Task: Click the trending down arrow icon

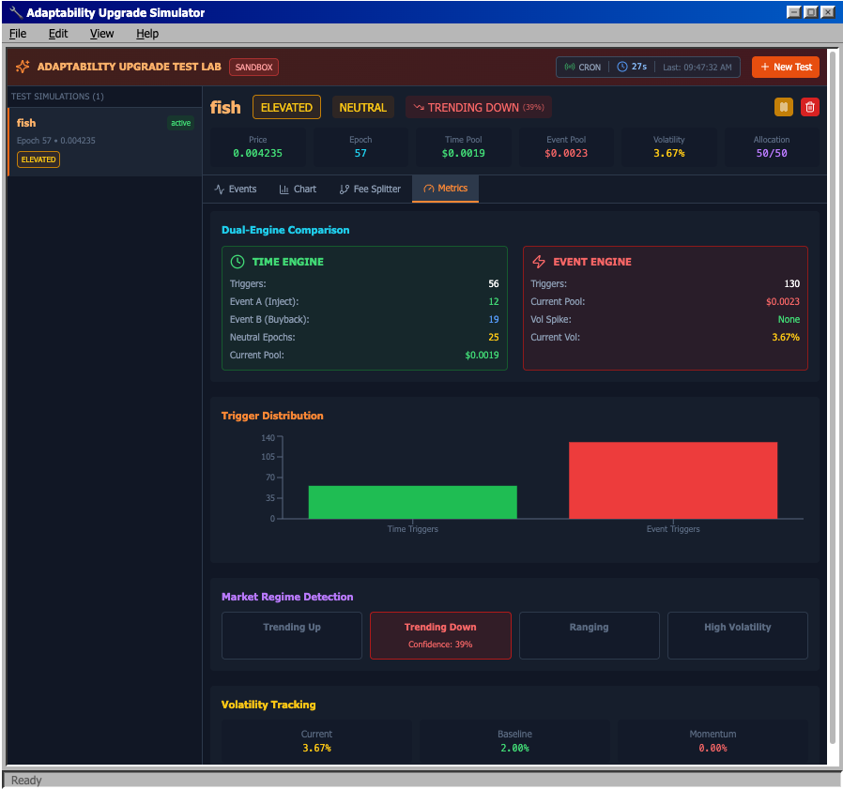Action: (x=419, y=108)
